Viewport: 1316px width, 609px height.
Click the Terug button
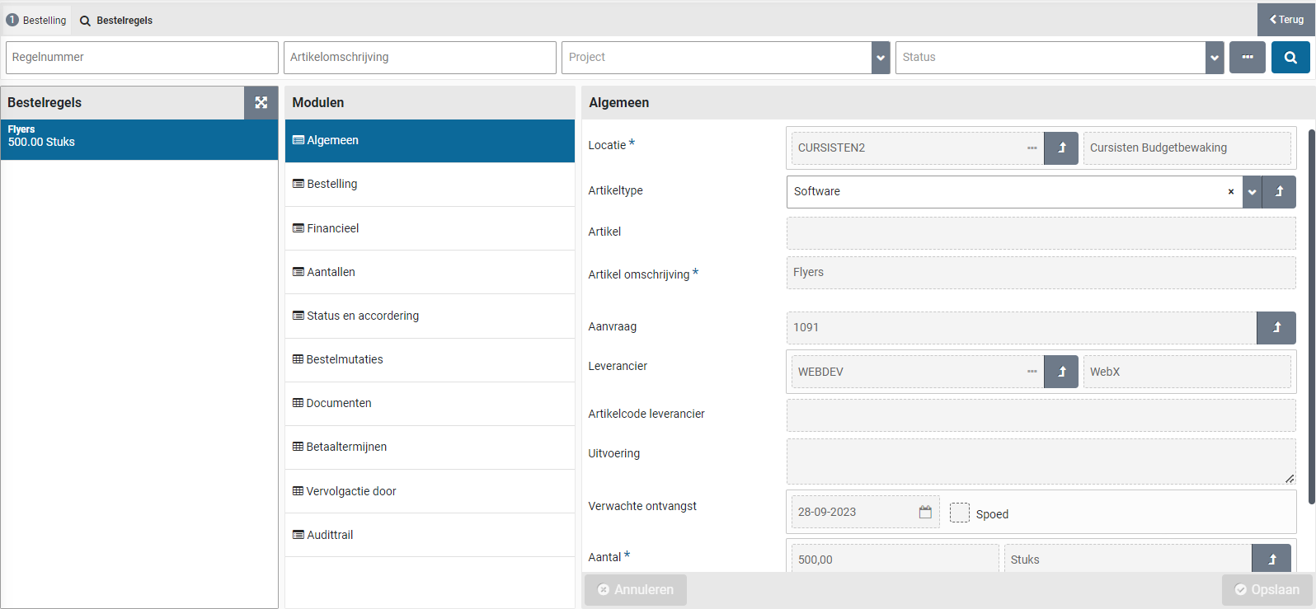(x=1285, y=20)
